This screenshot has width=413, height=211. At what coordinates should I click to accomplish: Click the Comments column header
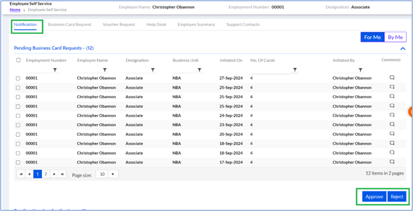coord(391,60)
